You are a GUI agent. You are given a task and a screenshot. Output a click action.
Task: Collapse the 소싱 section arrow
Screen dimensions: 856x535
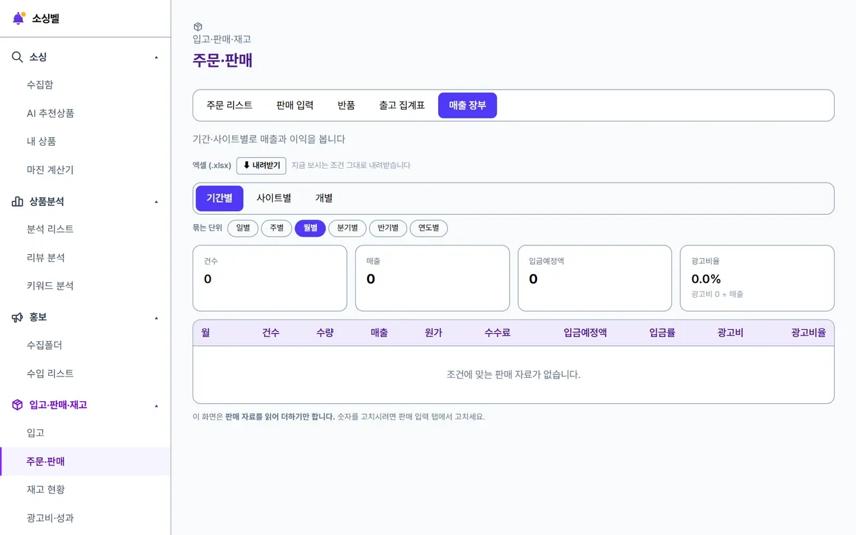156,58
